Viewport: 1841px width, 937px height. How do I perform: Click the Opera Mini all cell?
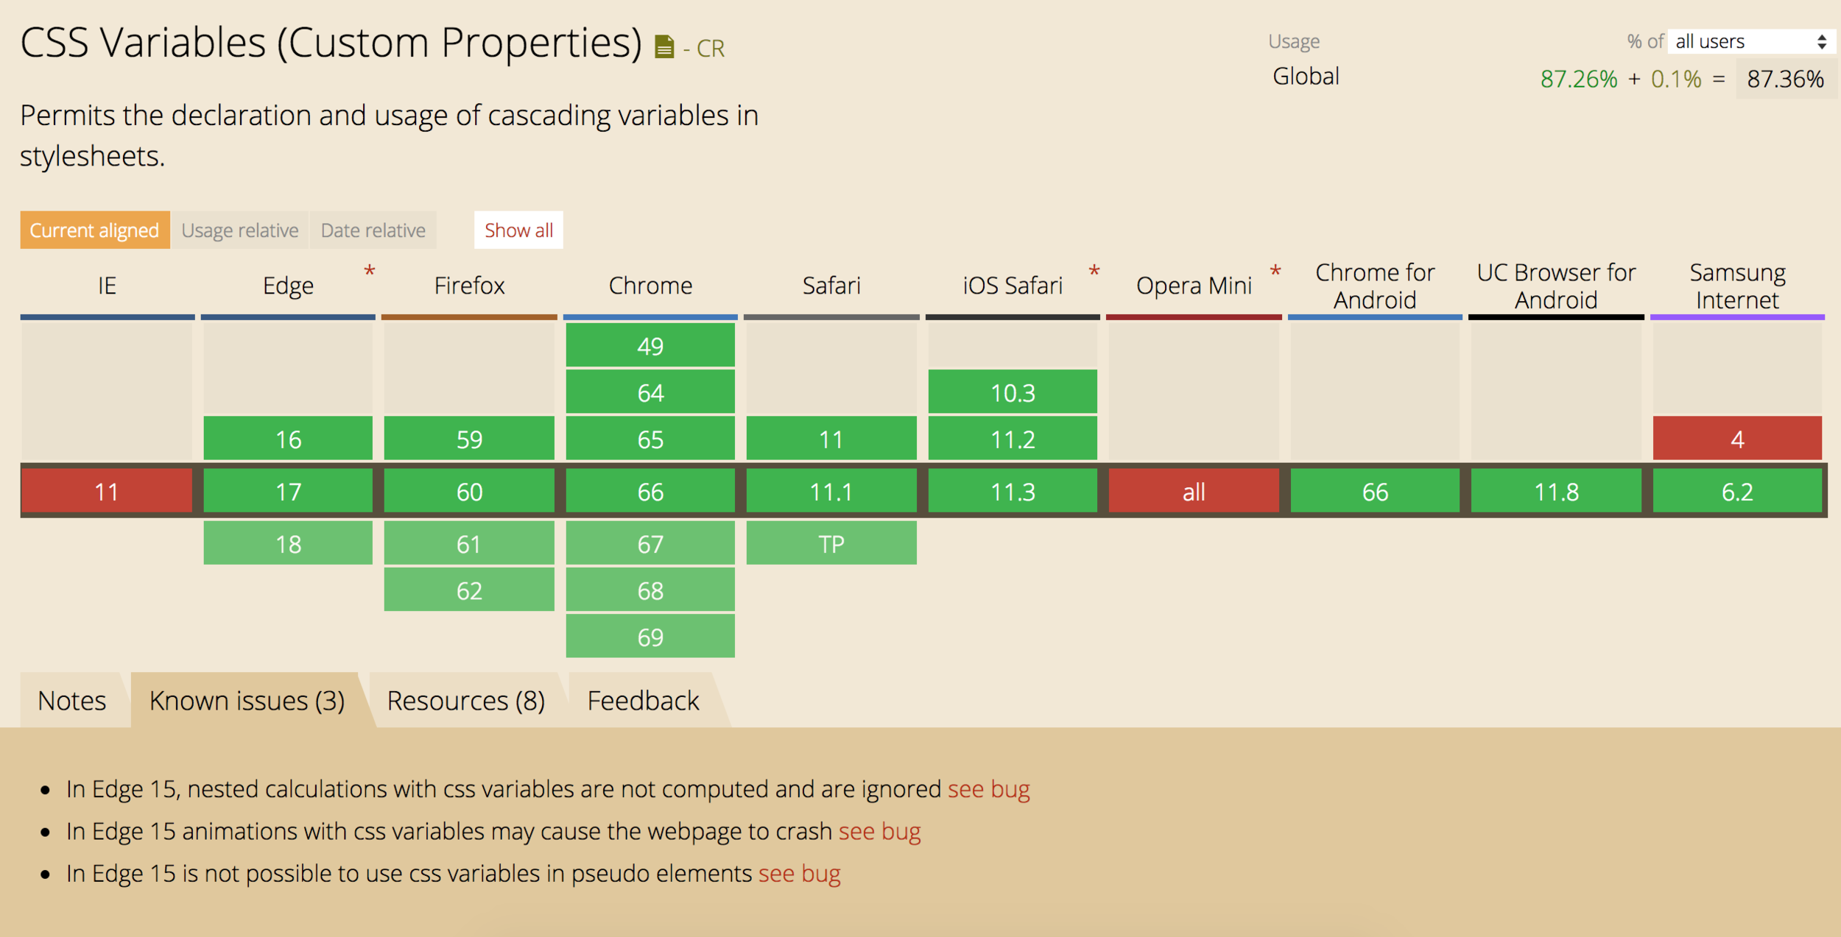pyautogui.click(x=1194, y=491)
